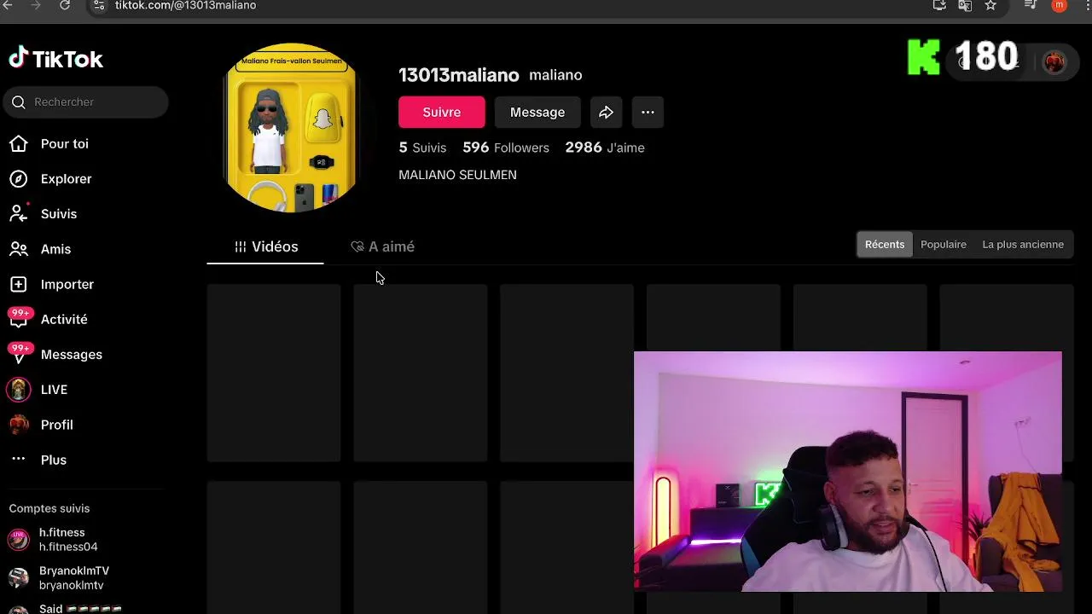The width and height of the screenshot is (1092, 614).
Task: Click the browser forward arrow
Action: tap(36, 5)
